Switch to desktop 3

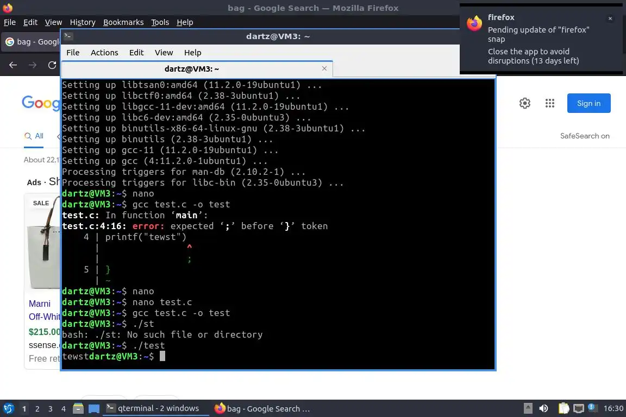point(51,409)
